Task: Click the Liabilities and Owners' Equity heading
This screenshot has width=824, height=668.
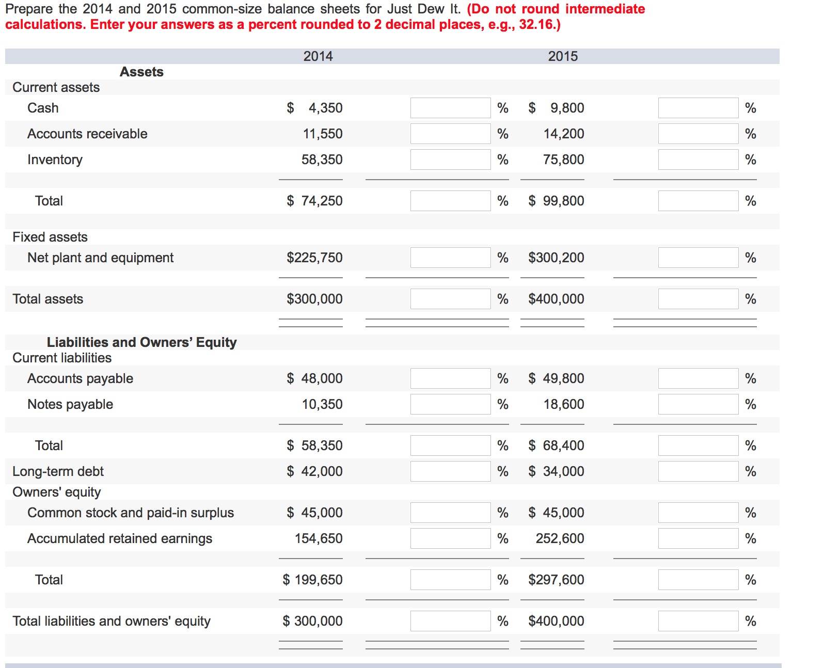Action: [x=141, y=342]
